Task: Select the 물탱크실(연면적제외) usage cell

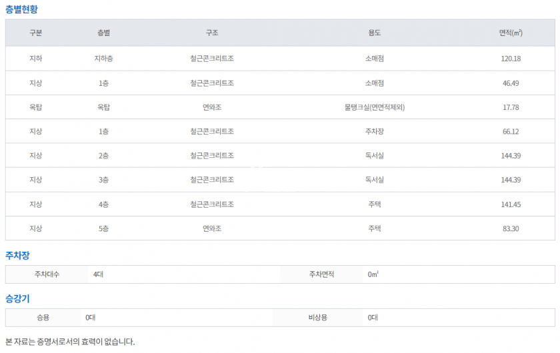Action: [x=375, y=107]
